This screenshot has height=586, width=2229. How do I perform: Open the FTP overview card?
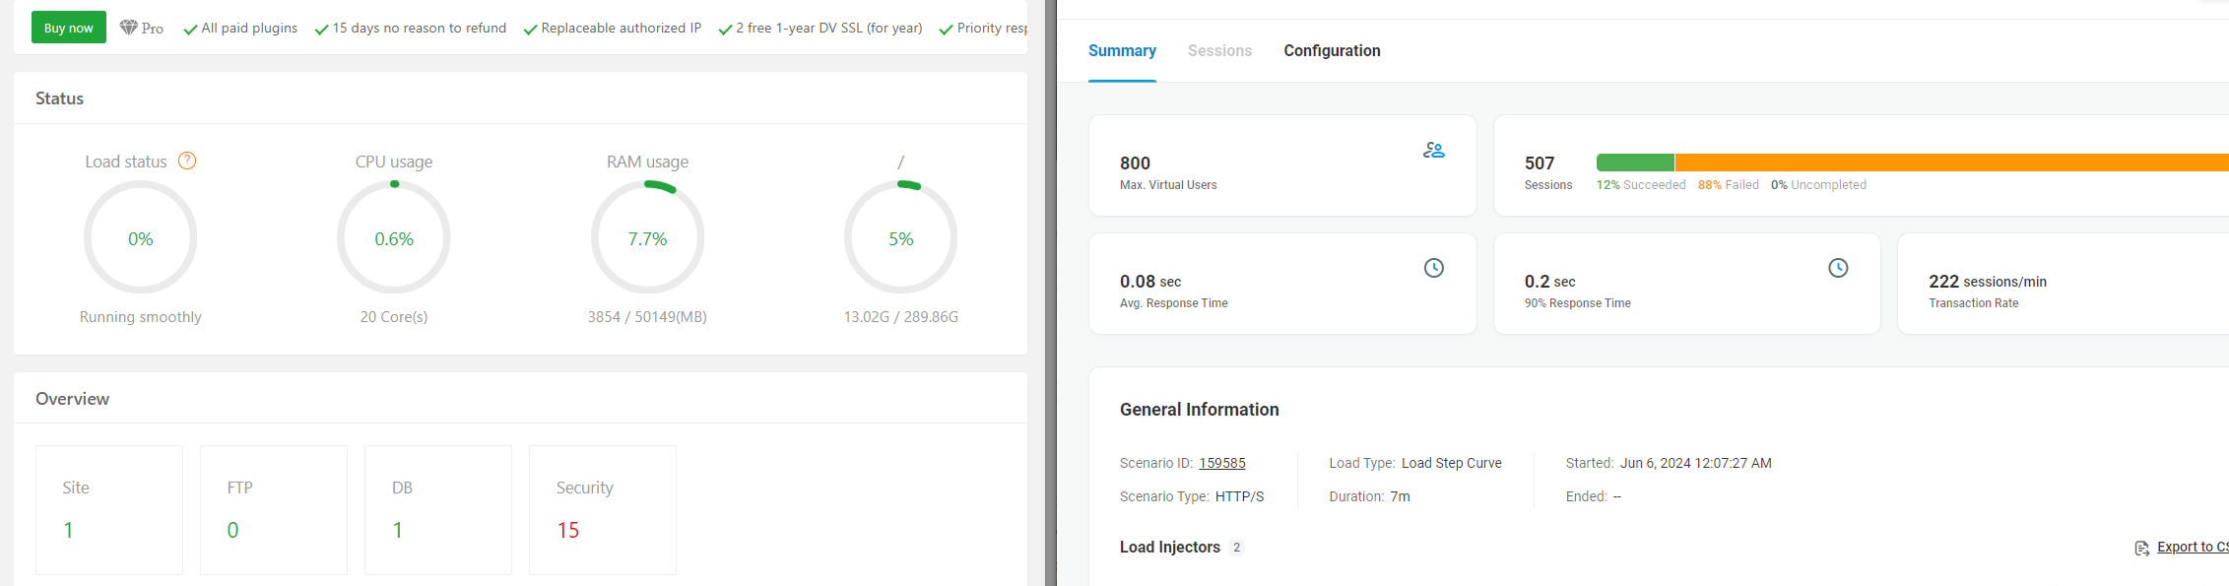(274, 509)
